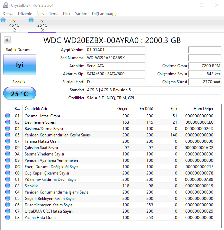Select raw value 000000000AB8
The image size is (224, 230).
point(199,180)
